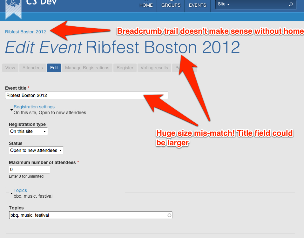
Task: Open the Site search scope dropdown
Action: click(x=224, y=4)
